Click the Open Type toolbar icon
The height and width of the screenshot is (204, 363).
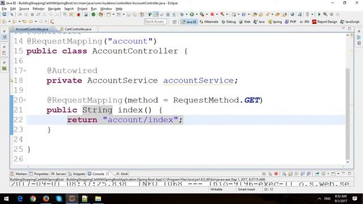(x=255, y=14)
